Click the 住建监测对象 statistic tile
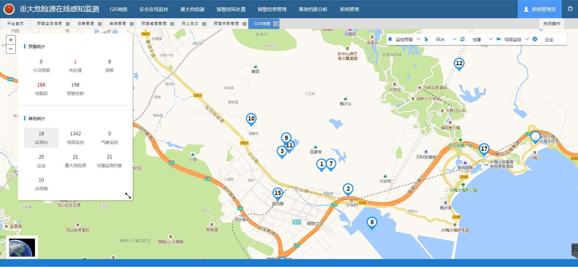The image size is (578, 267). [x=110, y=161]
